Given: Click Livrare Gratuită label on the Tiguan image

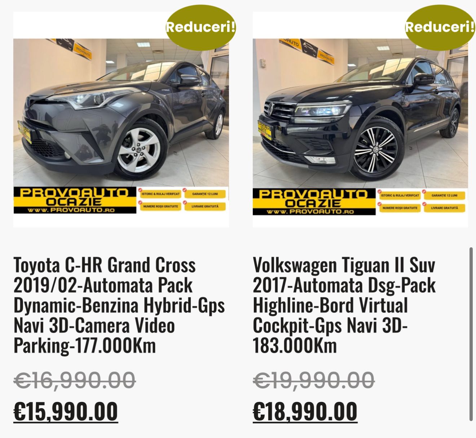Looking at the screenshot, I should [444, 208].
